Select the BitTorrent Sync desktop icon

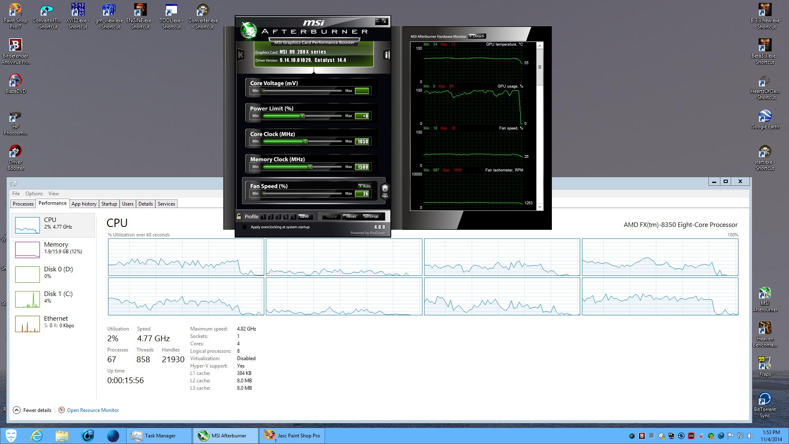[x=765, y=405]
